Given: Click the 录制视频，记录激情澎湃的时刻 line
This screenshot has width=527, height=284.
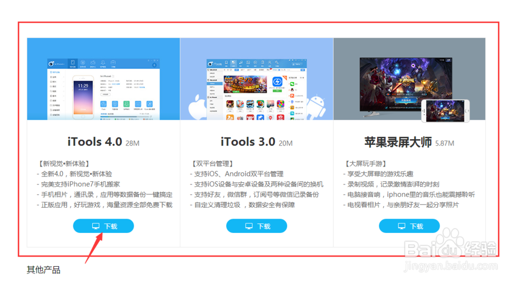Looking at the screenshot, I should click(x=391, y=184).
